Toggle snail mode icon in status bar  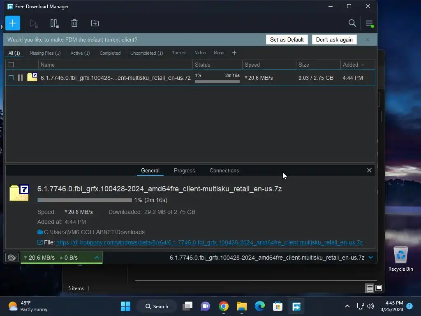coord(12,258)
